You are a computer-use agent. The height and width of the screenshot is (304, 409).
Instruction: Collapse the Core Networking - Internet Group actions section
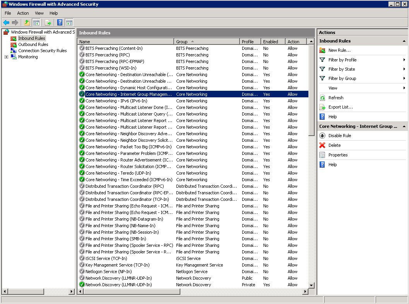click(404, 127)
